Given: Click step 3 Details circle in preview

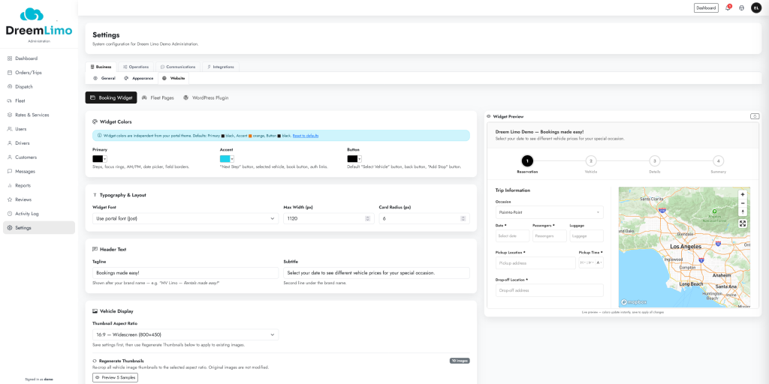Looking at the screenshot, I should pyautogui.click(x=654, y=160).
